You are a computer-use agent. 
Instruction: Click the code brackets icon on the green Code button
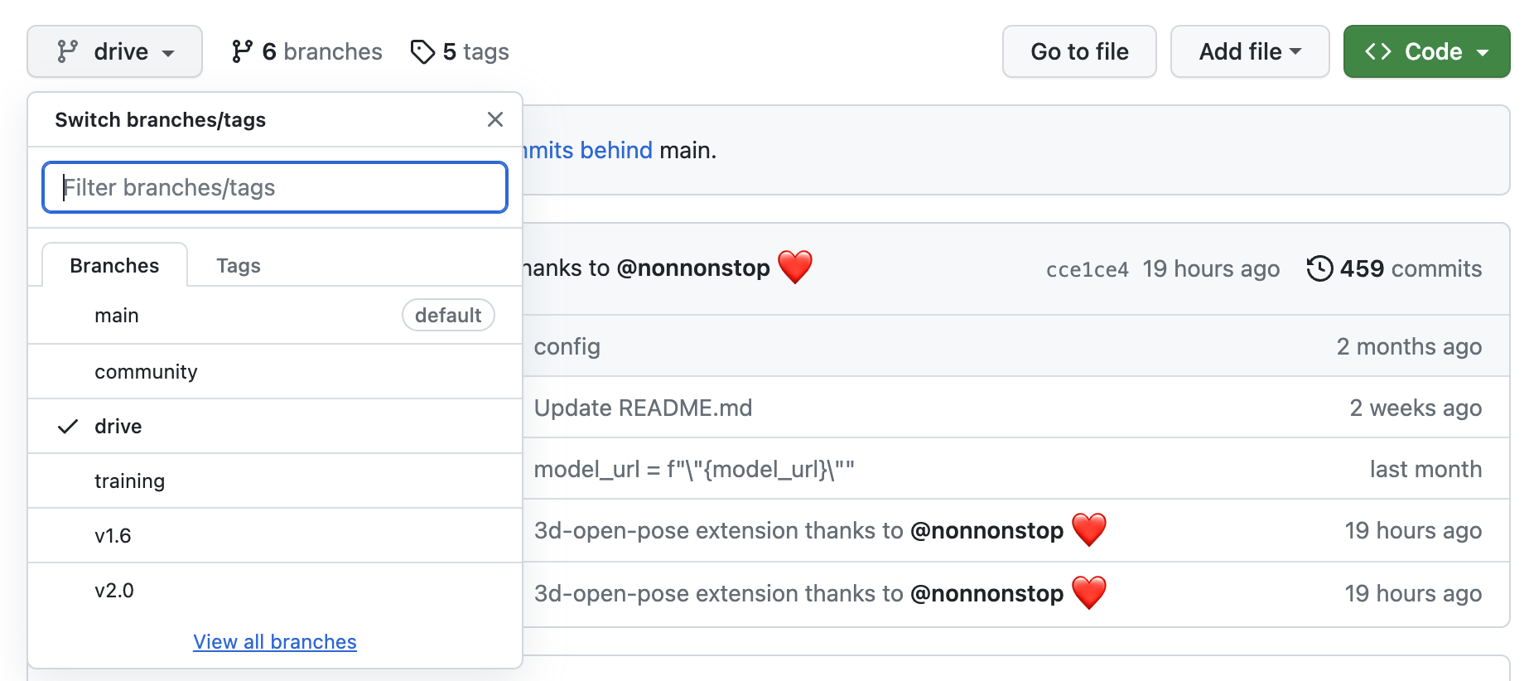1378,51
